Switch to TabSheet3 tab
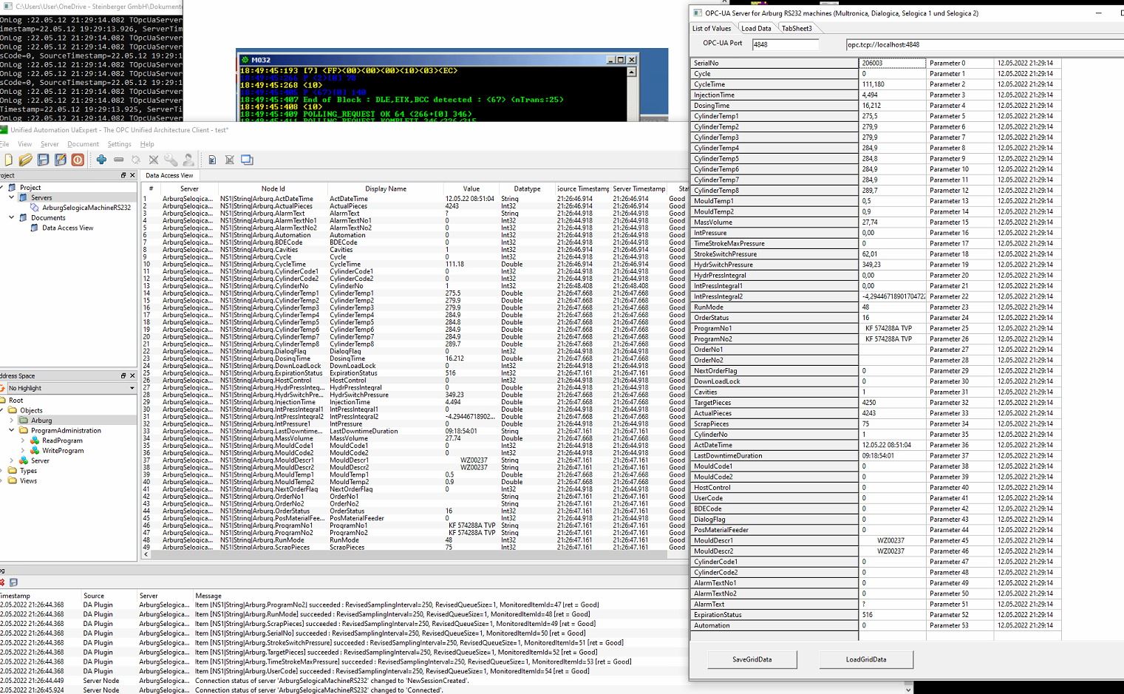This screenshot has height=694, width=1124. (797, 28)
